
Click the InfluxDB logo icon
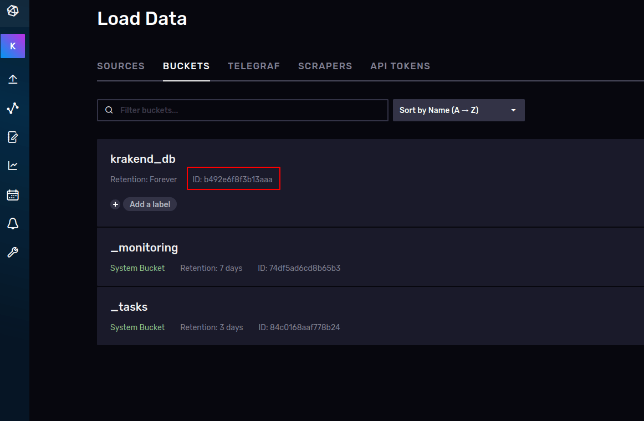tap(13, 11)
